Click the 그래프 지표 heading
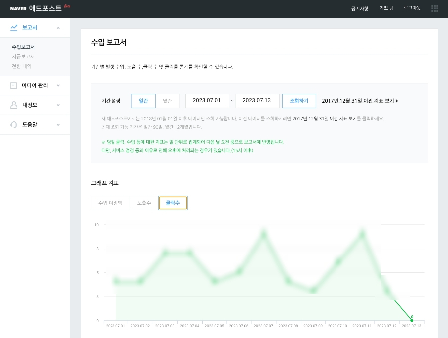Image resolution: width=448 pixels, height=338 pixels. (105, 183)
